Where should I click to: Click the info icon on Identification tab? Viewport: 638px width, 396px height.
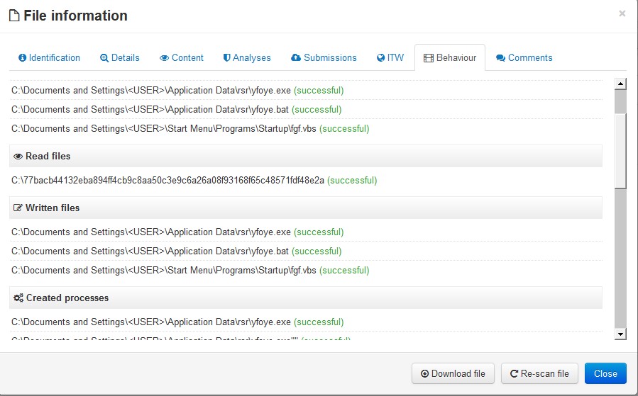(x=23, y=58)
